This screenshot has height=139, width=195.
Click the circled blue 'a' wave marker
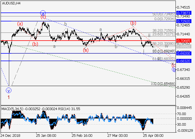tap(43, 13)
